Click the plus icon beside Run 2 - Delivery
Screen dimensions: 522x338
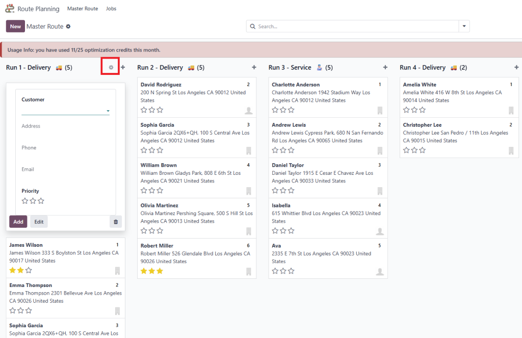click(254, 67)
